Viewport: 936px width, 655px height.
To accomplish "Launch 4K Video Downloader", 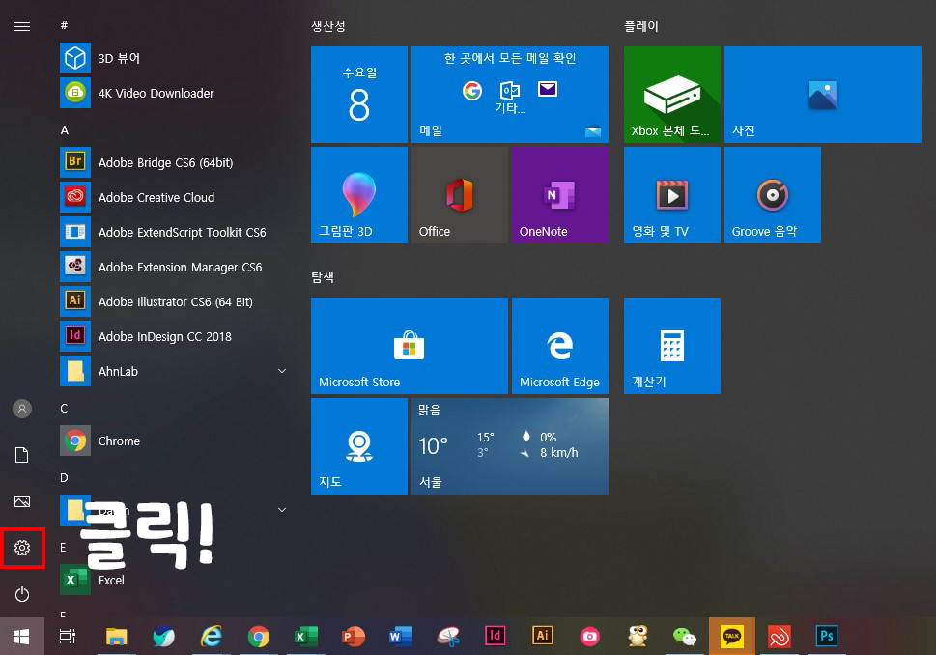I will 173,93.
